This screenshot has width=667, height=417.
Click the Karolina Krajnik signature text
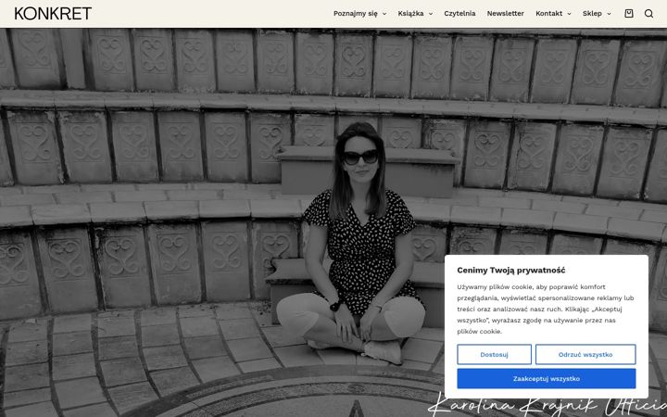[547, 406]
